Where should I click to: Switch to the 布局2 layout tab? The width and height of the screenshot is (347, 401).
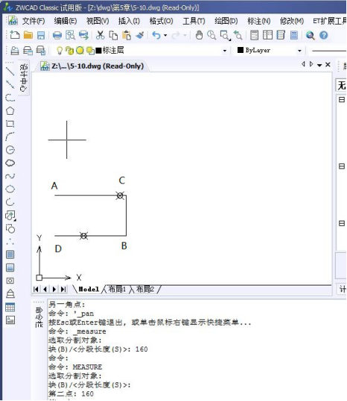tap(145, 289)
